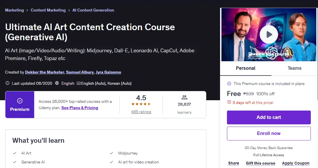
Task: Click Full Lifetime Access text
Action: click(269, 155)
